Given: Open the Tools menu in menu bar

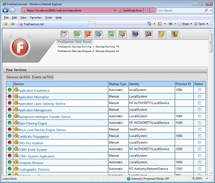Looking at the screenshot, I should pyautogui.click(x=48, y=18).
